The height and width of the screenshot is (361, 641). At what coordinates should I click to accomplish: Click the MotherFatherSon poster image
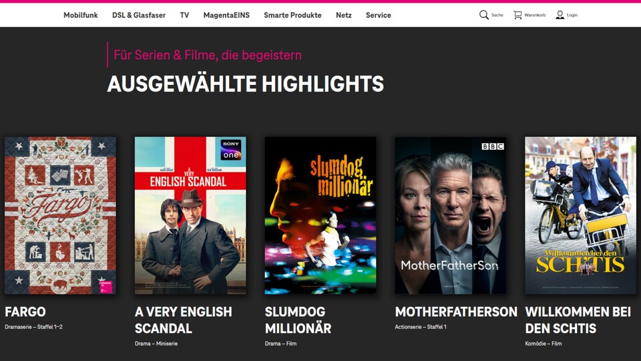tap(451, 215)
